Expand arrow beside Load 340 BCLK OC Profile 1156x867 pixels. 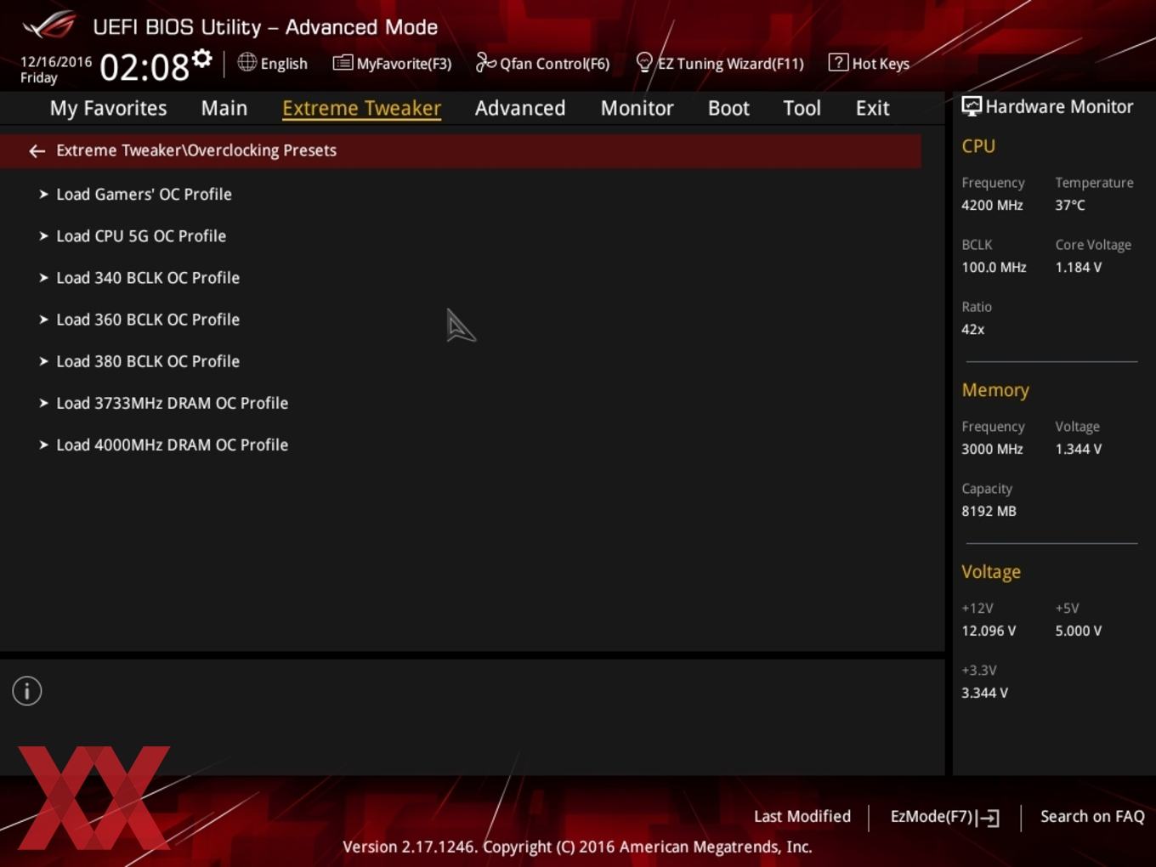pos(43,277)
